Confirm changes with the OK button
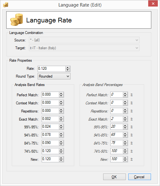 tap(114, 177)
